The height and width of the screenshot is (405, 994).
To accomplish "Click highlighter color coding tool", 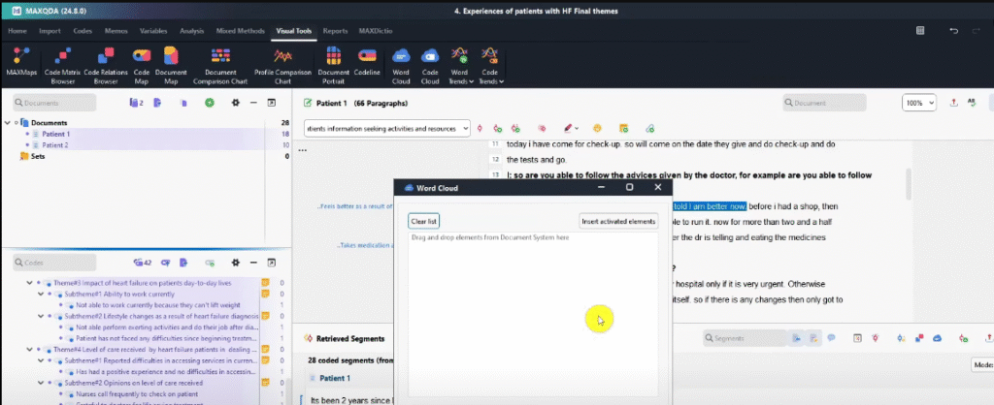I will [569, 129].
